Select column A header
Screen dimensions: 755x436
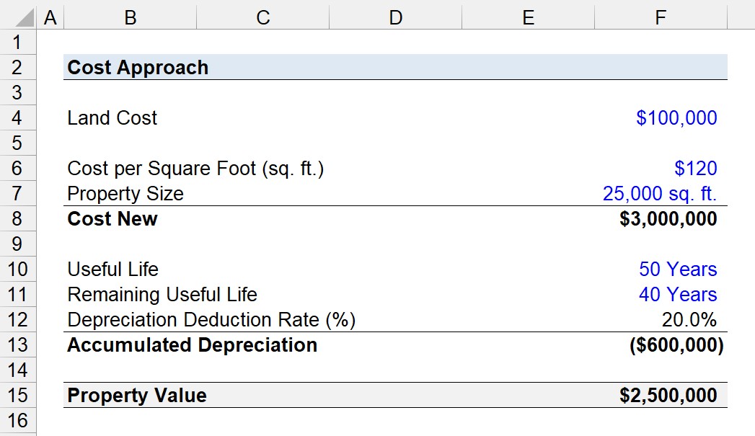[x=50, y=17]
